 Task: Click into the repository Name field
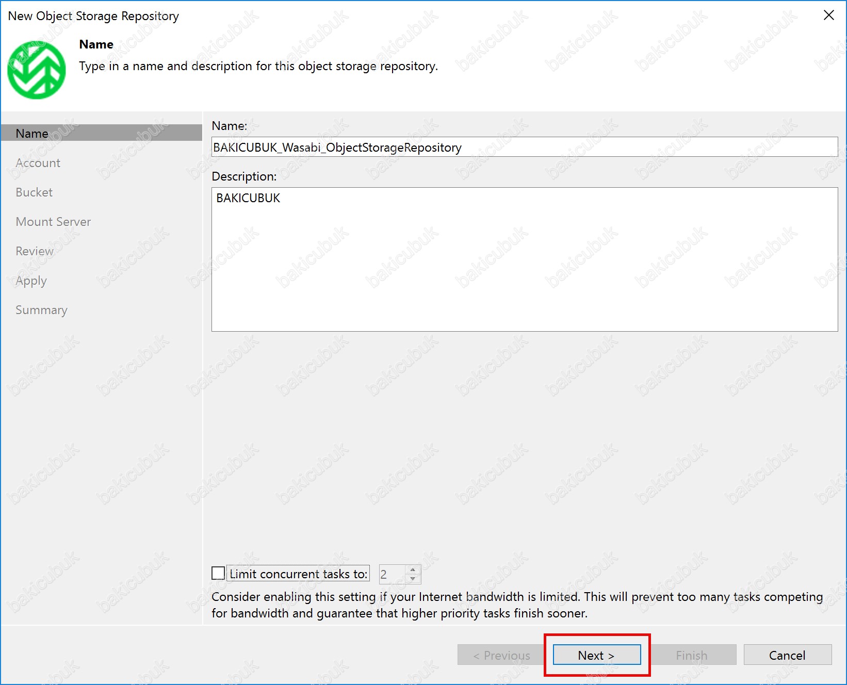pos(524,148)
